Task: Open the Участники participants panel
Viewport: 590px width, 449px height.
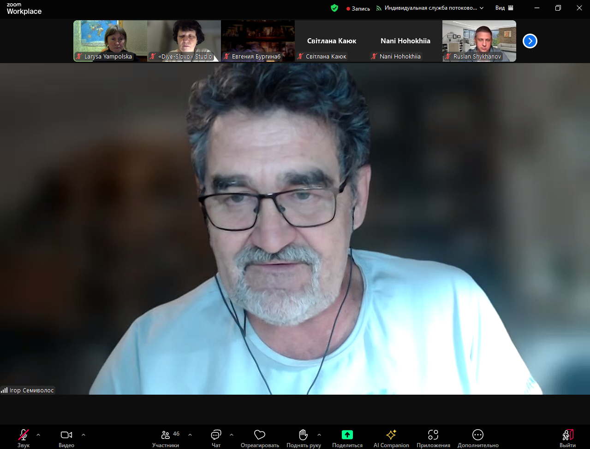Action: (166, 438)
